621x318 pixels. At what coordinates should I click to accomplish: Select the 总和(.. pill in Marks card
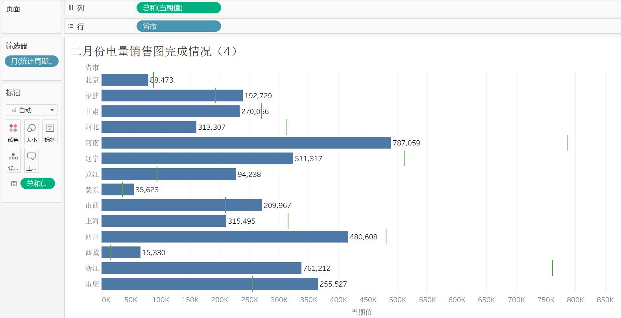(x=38, y=184)
